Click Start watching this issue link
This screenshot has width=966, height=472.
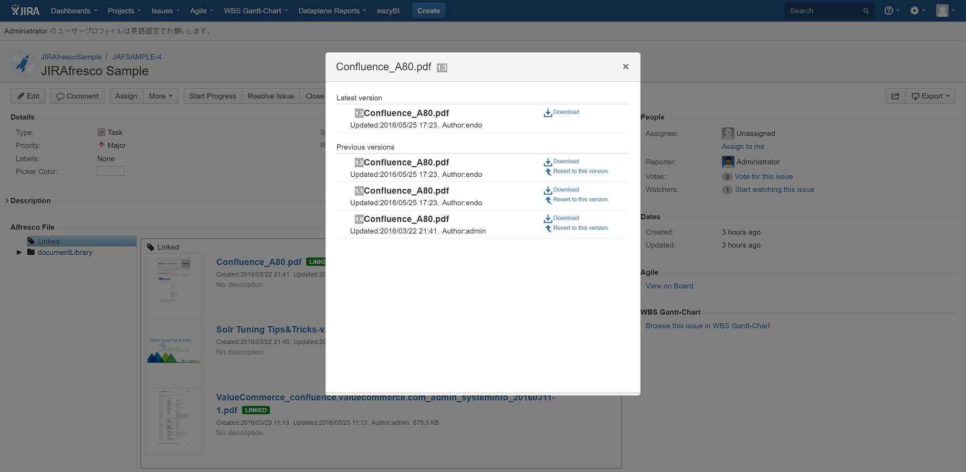[774, 189]
